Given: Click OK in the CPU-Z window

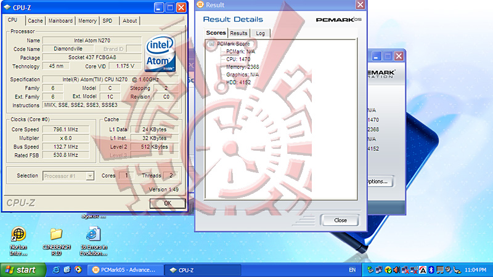Looking at the screenshot, I should 168,203.
